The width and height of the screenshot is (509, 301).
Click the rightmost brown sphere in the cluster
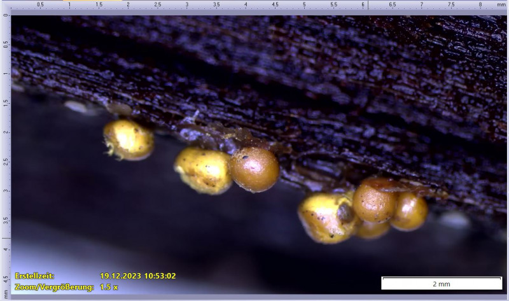tap(409, 213)
